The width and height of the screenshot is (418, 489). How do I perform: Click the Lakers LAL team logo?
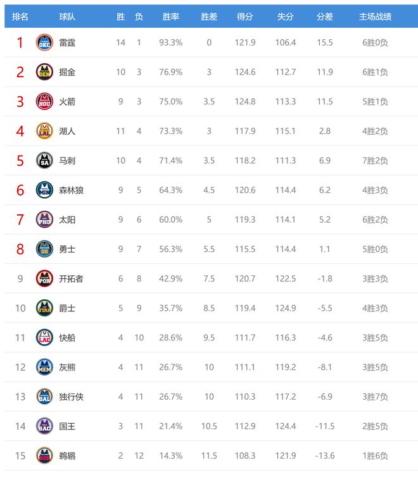click(x=44, y=131)
